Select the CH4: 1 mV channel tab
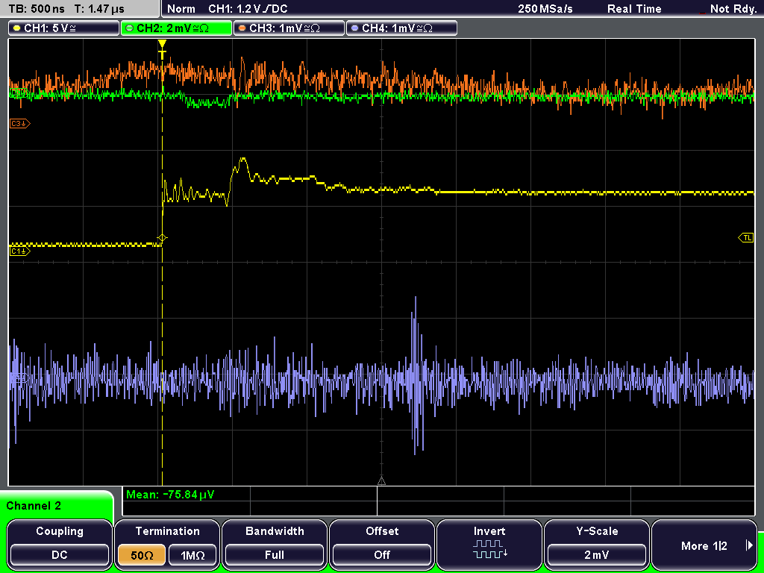764x573 pixels. [x=401, y=28]
